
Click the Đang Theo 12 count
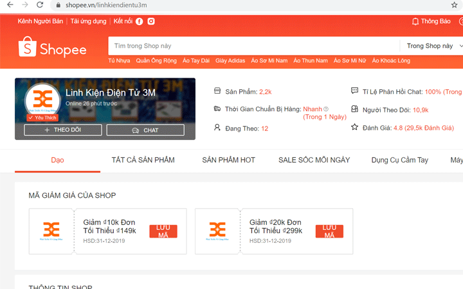tap(264, 128)
